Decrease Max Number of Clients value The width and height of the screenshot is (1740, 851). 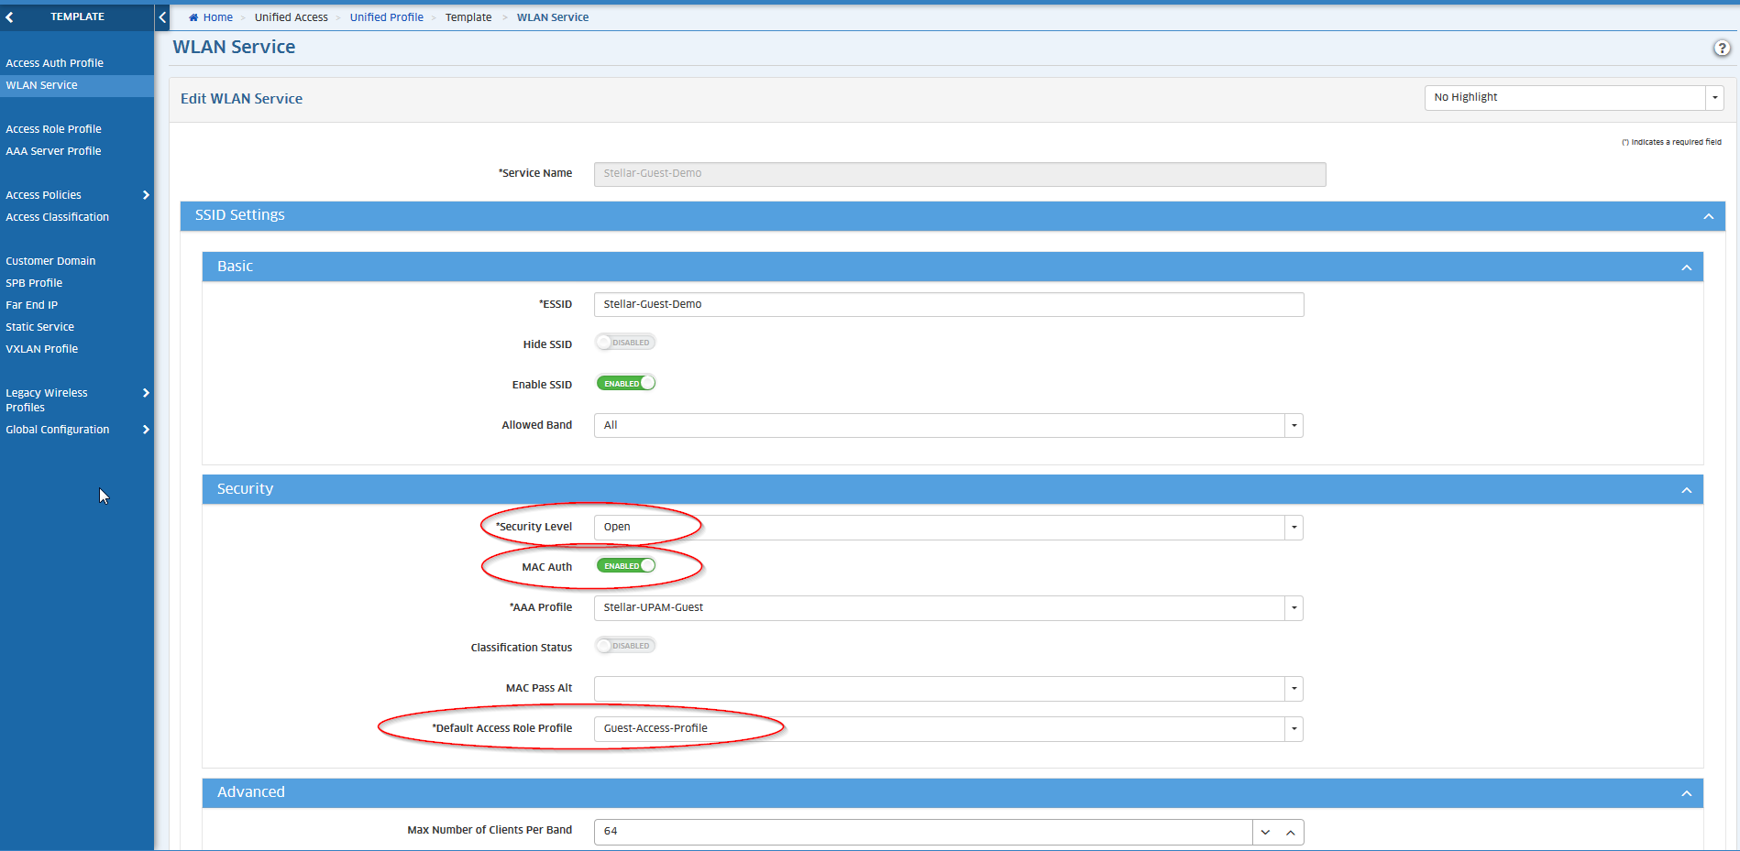point(1265,832)
